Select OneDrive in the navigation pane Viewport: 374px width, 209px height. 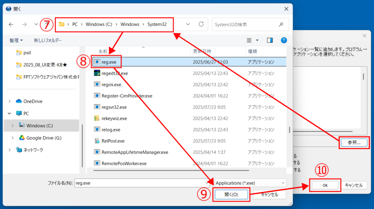[x=33, y=101]
